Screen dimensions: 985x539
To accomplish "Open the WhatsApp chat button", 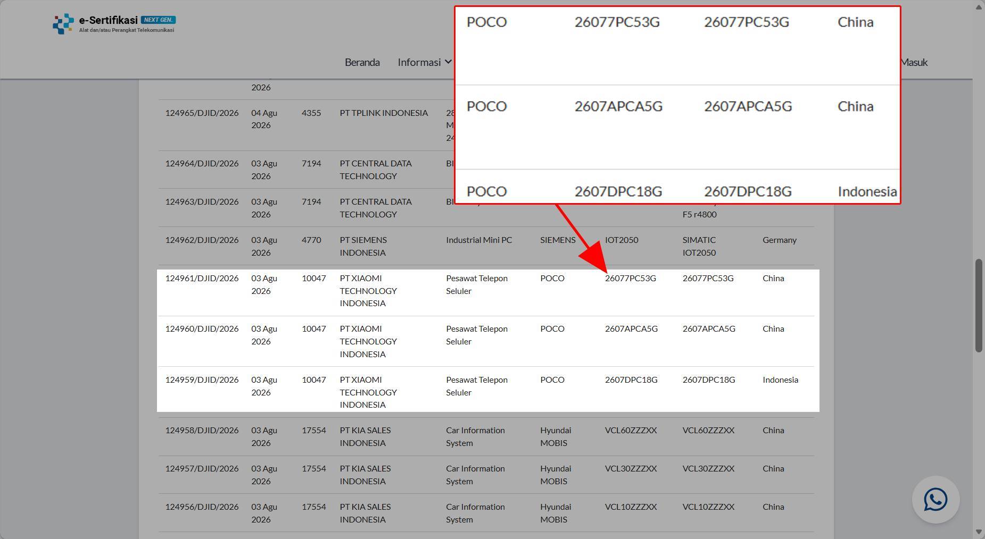I will 936,500.
